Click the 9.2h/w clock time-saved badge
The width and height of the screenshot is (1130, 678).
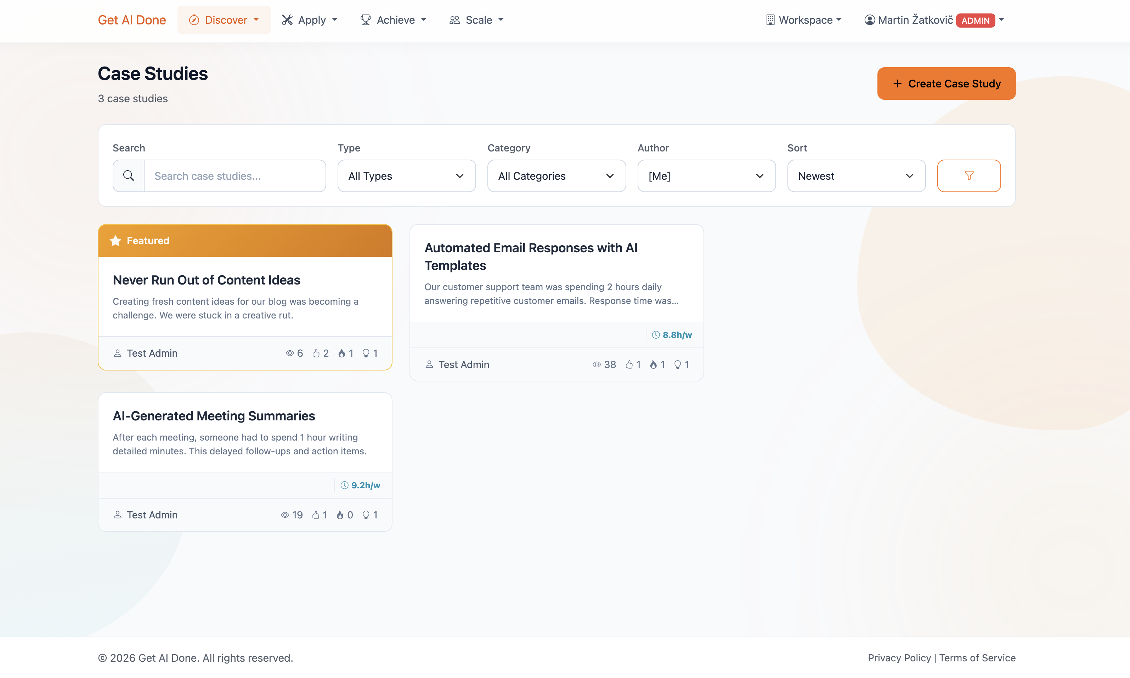click(360, 485)
